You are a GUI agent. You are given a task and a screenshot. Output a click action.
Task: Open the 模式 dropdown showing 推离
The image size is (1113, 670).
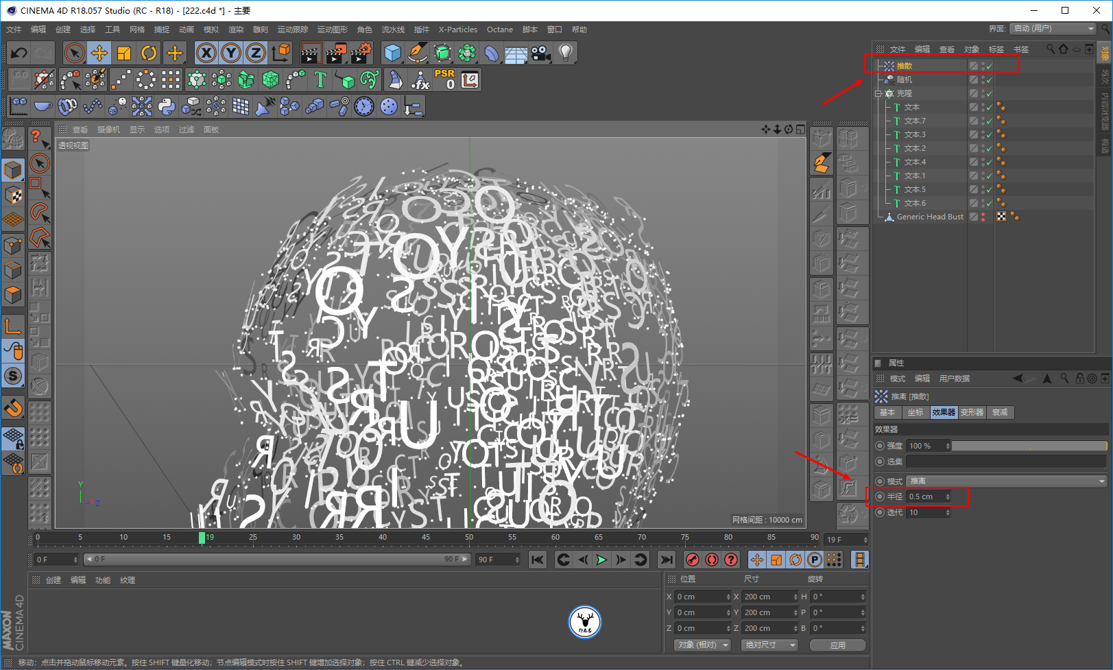(1006, 481)
